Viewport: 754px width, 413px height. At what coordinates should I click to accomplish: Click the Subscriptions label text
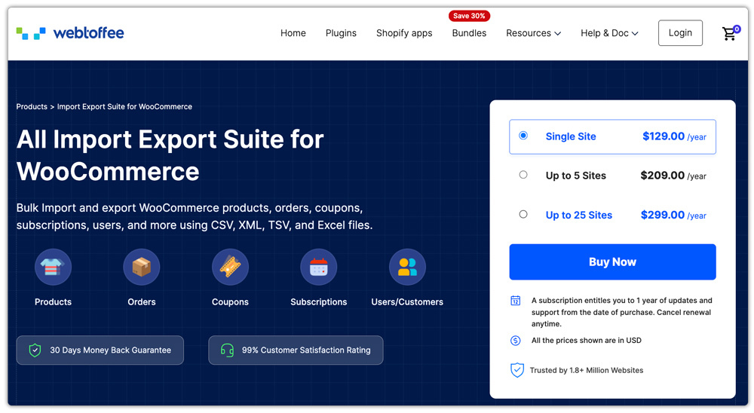pyautogui.click(x=319, y=302)
